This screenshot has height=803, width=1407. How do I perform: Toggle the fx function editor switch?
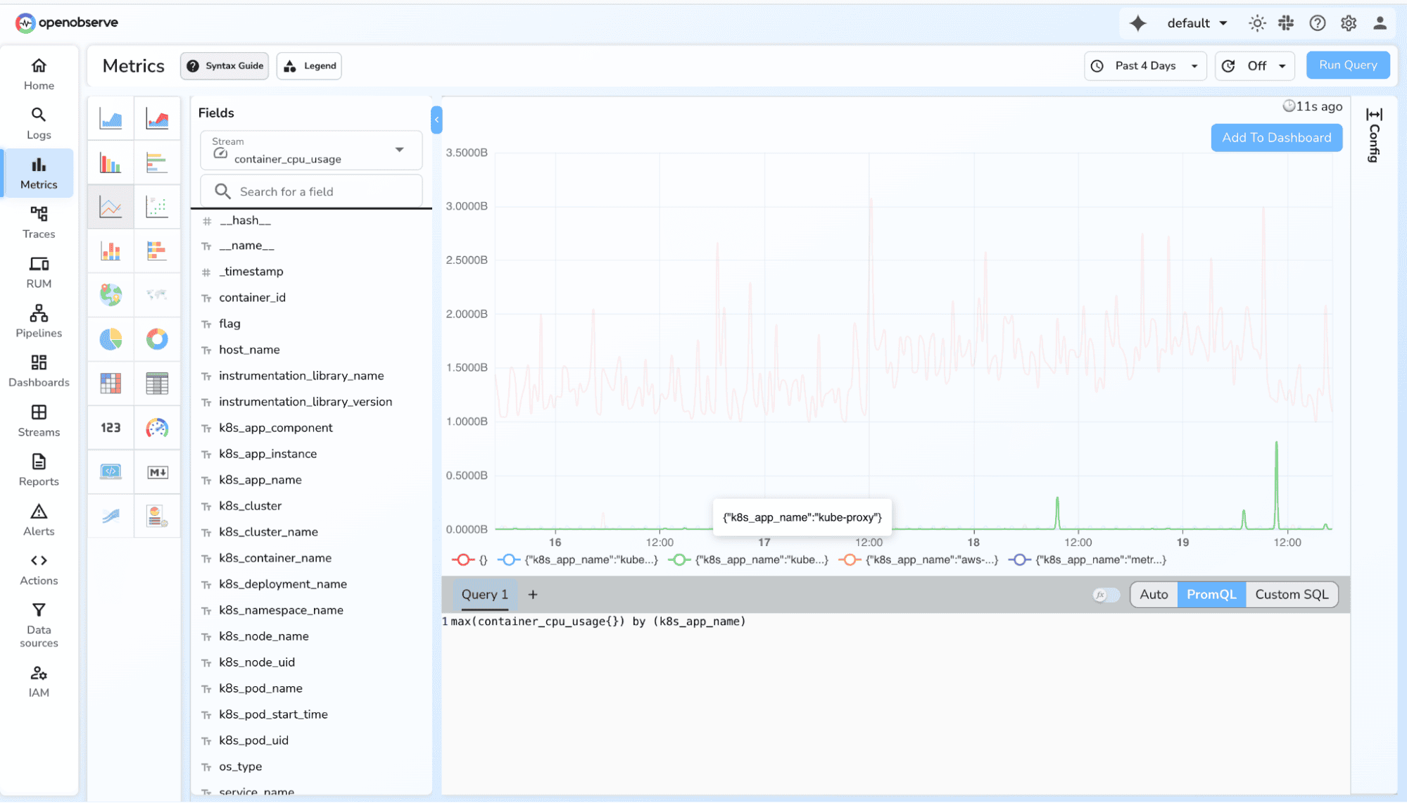click(1106, 595)
